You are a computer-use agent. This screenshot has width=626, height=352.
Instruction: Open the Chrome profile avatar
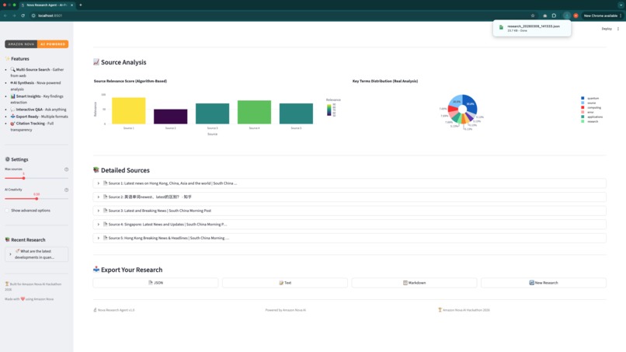point(576,16)
